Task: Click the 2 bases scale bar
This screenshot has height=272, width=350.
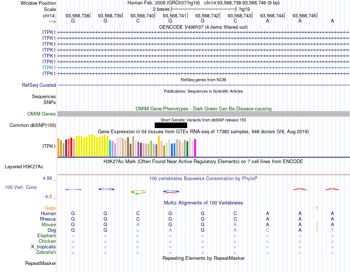Action: pos(203,9)
